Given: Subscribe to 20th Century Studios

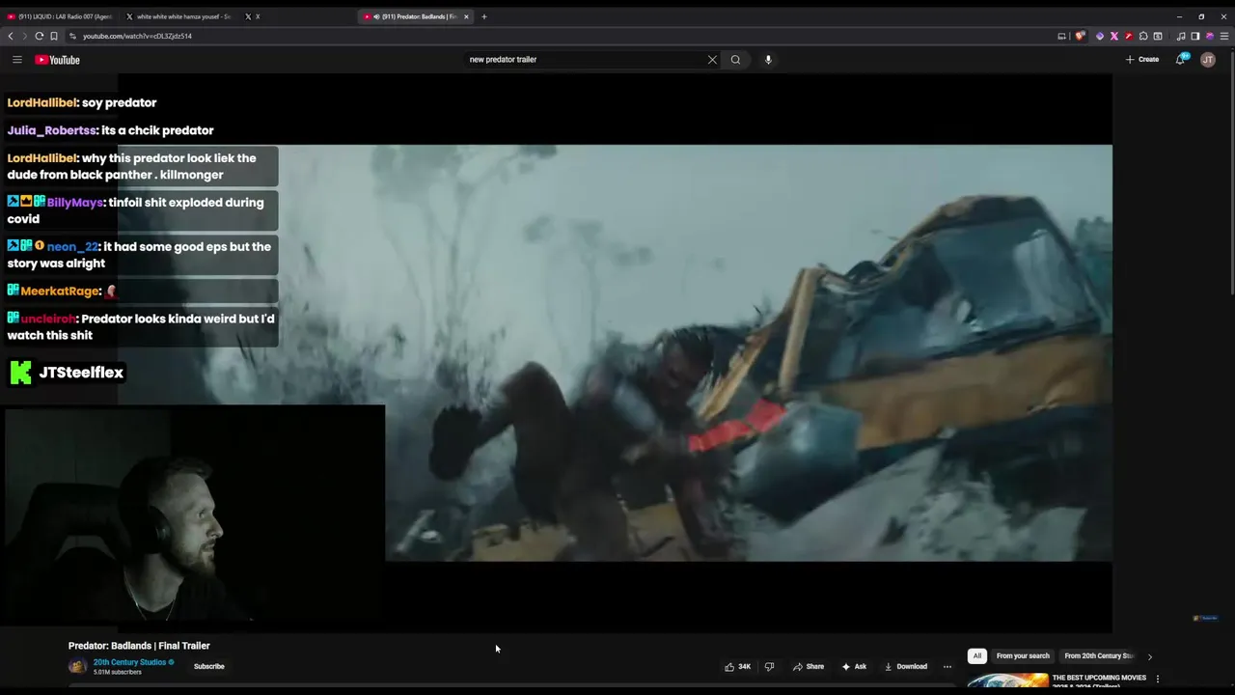Looking at the screenshot, I should pos(208,666).
